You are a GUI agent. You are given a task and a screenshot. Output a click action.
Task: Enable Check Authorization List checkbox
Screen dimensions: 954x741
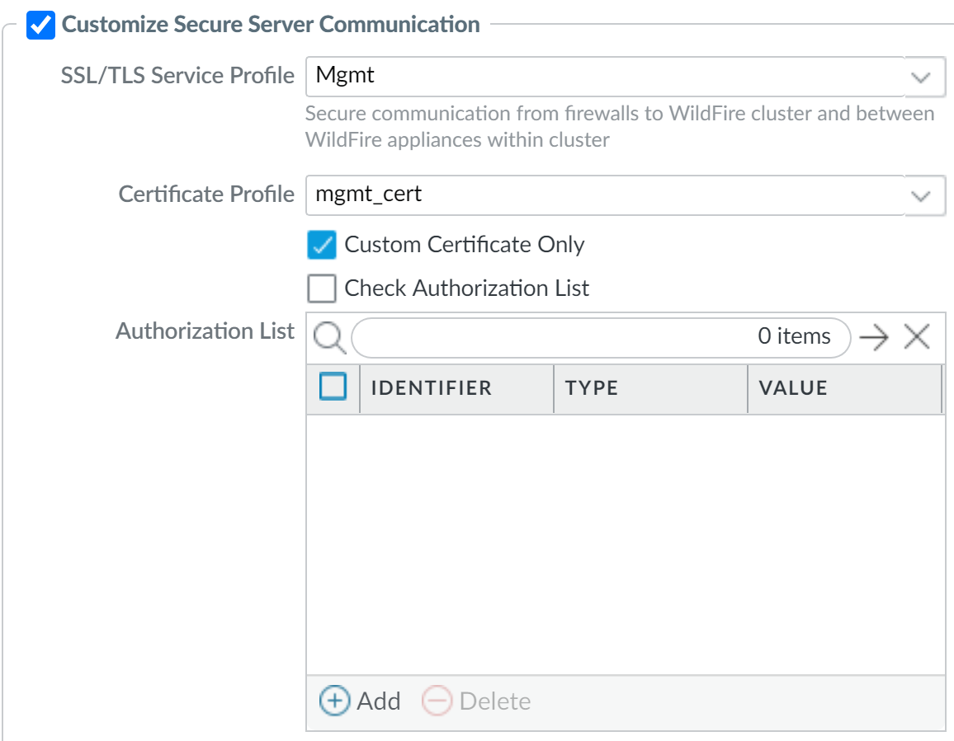[x=321, y=288]
